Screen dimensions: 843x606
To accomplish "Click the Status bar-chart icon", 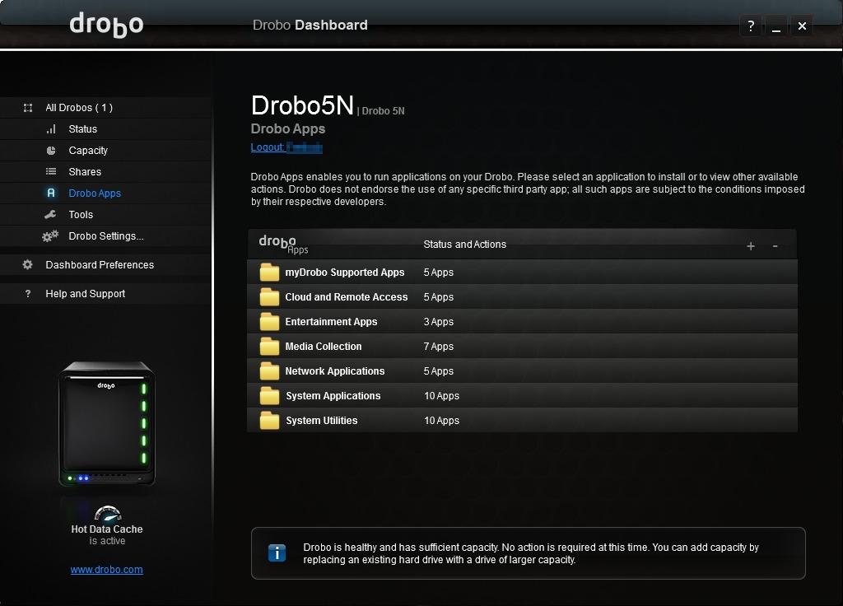I will tap(51, 129).
